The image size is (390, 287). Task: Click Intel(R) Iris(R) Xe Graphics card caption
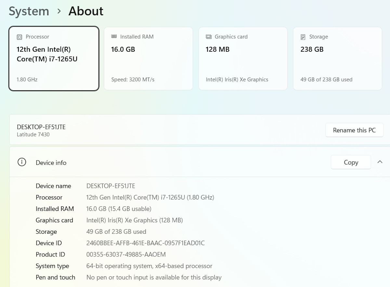pos(237,79)
